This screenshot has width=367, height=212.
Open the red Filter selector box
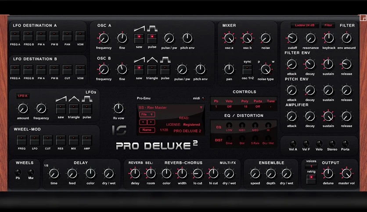[328, 25]
